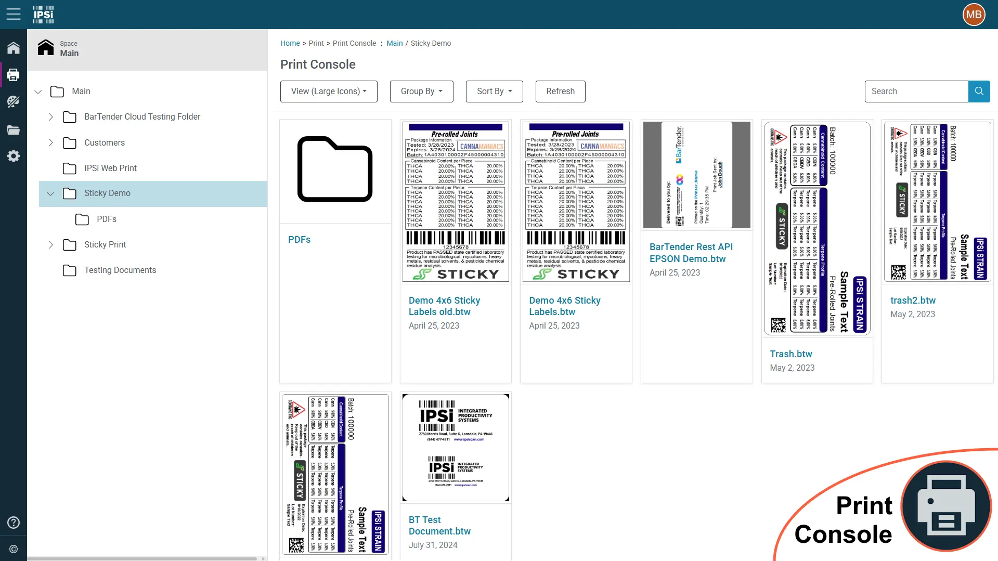The height and width of the screenshot is (561, 998).
Task: Click the trash2.btw label thumbnail
Action: click(937, 202)
